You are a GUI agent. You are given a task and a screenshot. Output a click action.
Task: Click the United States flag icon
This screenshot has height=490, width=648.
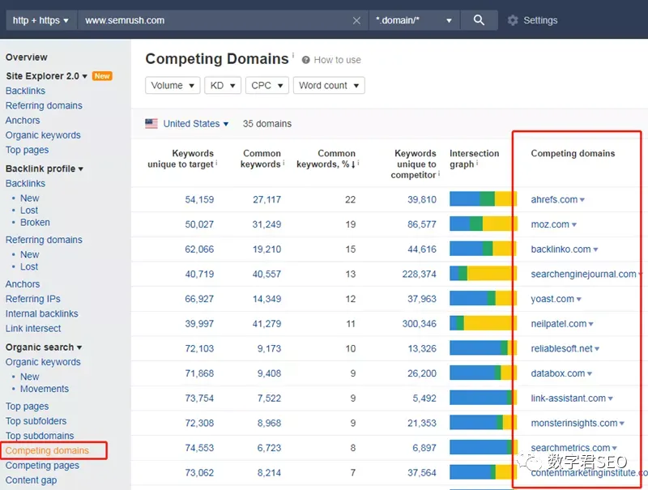(x=151, y=124)
